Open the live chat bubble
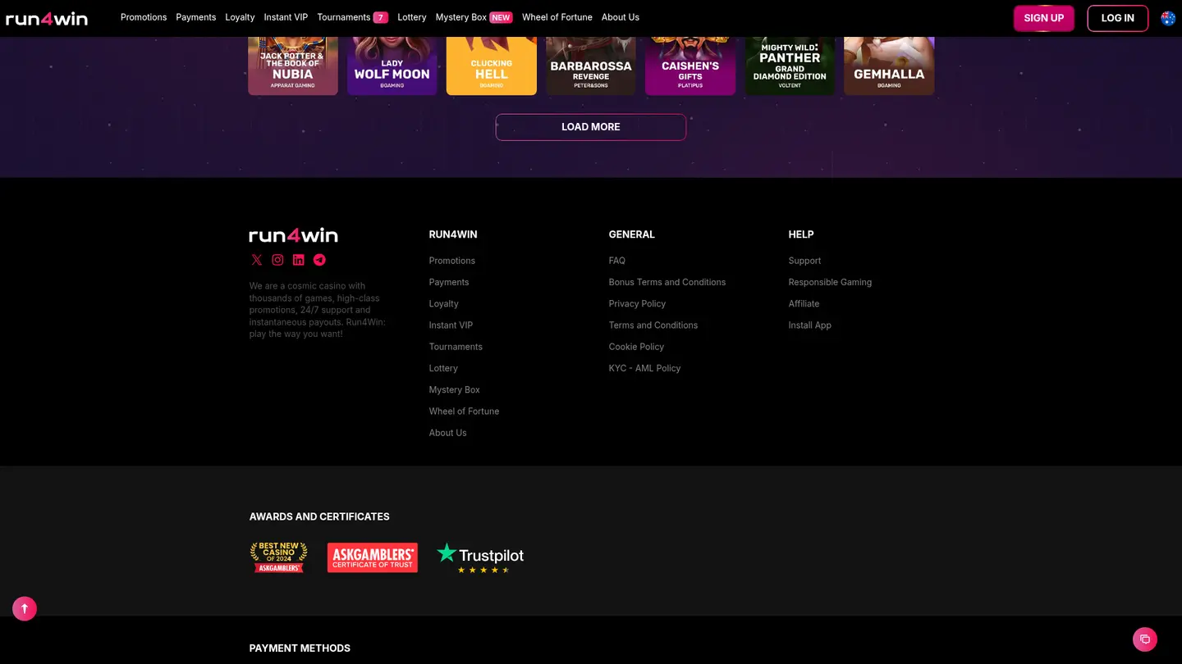 [1145, 639]
